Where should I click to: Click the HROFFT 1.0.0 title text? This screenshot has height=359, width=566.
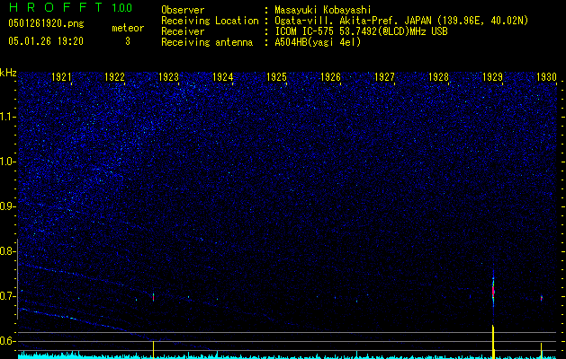coord(70,7)
